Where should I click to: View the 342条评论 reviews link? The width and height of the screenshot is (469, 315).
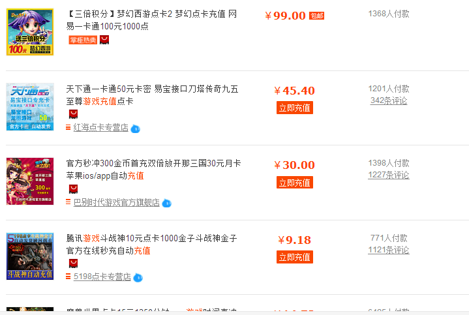point(389,100)
